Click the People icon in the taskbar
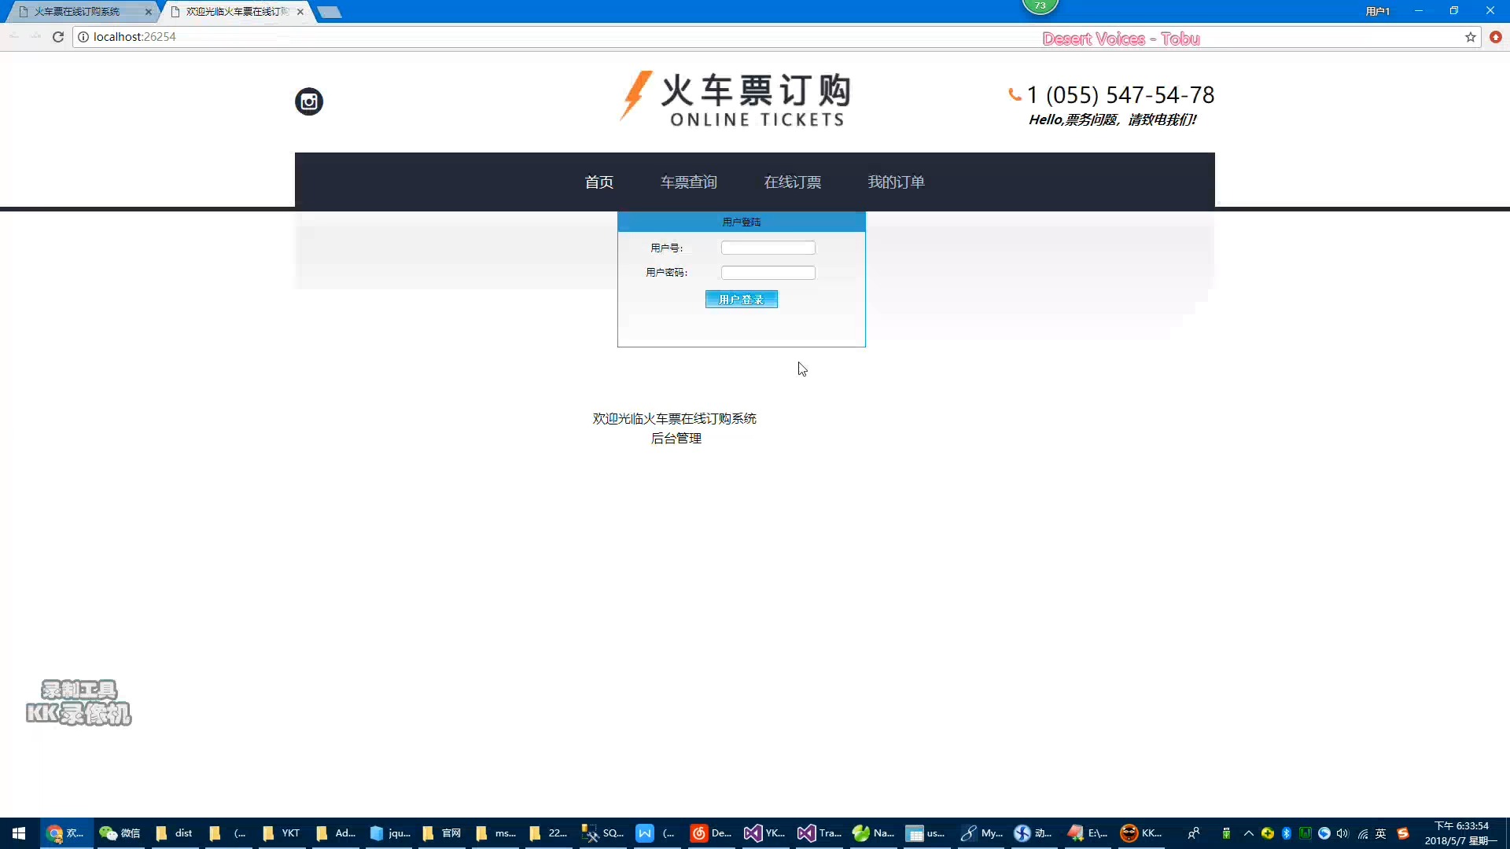 [x=1194, y=833]
